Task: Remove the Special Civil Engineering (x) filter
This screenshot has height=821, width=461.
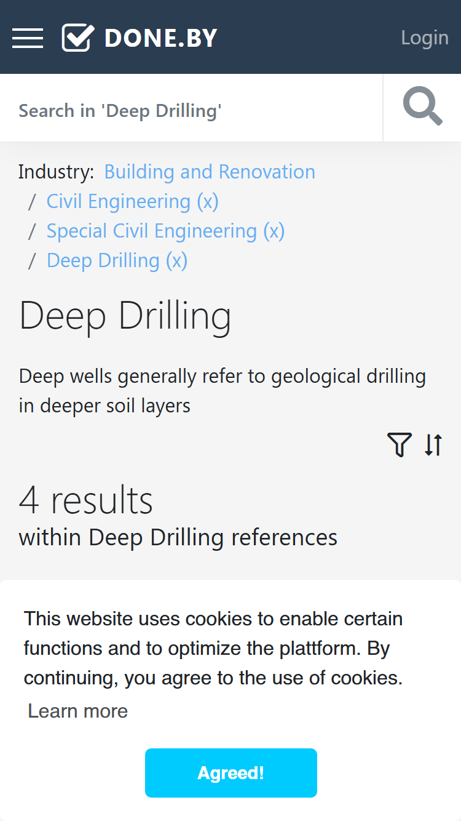Action: pyautogui.click(x=166, y=231)
